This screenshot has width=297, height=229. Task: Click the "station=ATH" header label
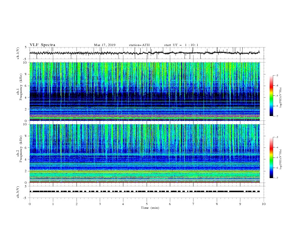139,45
